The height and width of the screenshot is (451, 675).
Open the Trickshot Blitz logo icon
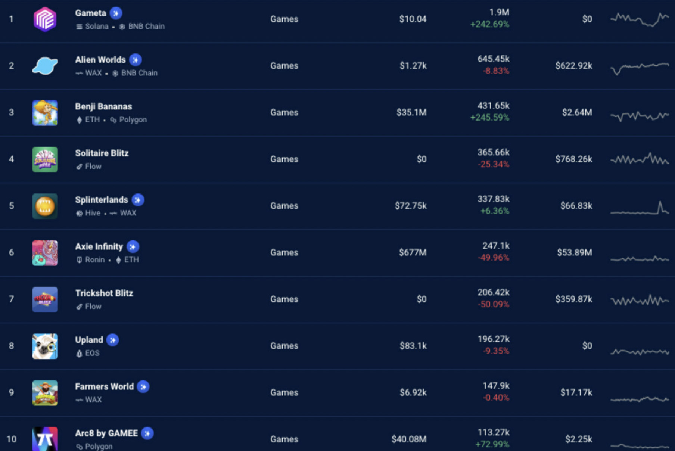click(45, 299)
